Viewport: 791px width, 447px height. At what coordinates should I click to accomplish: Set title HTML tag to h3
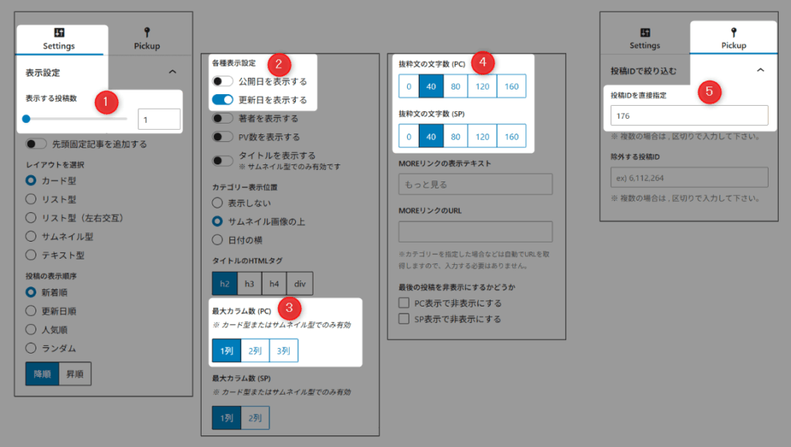250,284
